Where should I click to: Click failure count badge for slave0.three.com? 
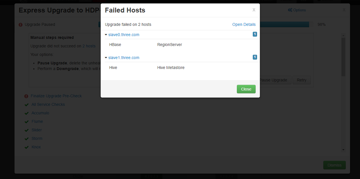(x=255, y=35)
